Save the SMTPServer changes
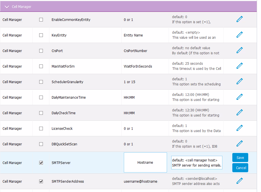261x192 pixels. [240, 158]
